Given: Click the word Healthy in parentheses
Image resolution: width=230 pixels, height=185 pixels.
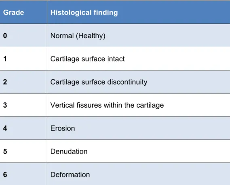Looking at the screenshot, I should point(91,36).
